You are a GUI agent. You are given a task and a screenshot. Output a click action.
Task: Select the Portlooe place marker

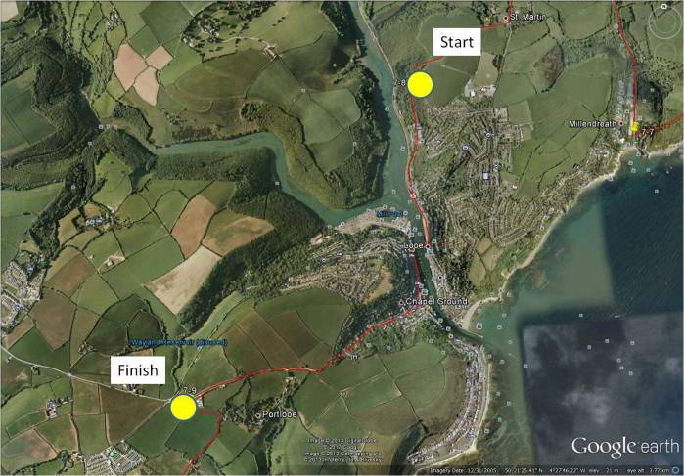coord(258,415)
